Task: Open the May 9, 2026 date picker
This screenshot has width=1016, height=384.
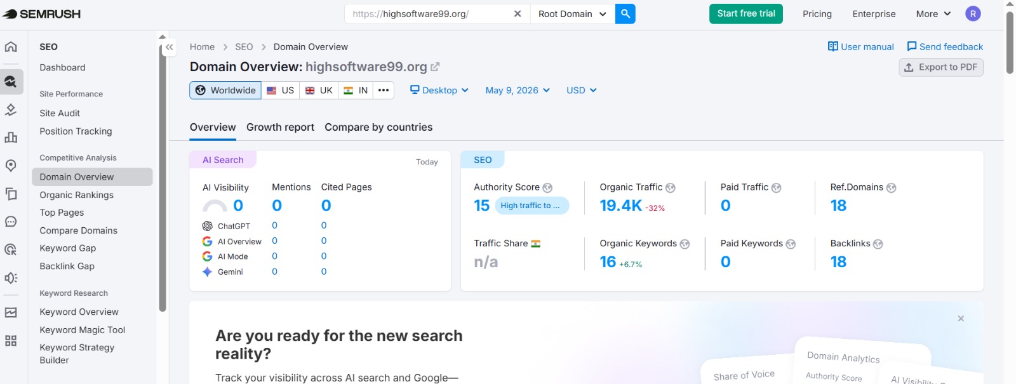Action: coord(518,90)
